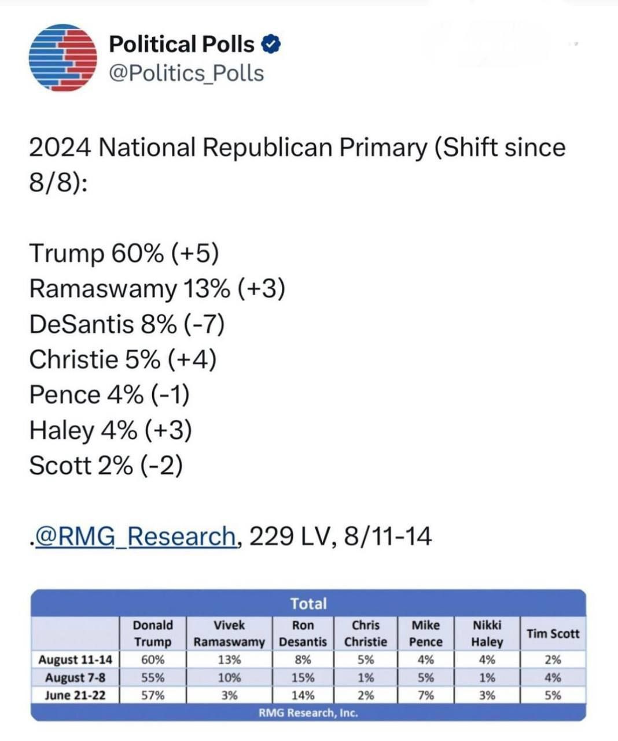Click the "Scott 2% (-2)" text line

pos(106,465)
